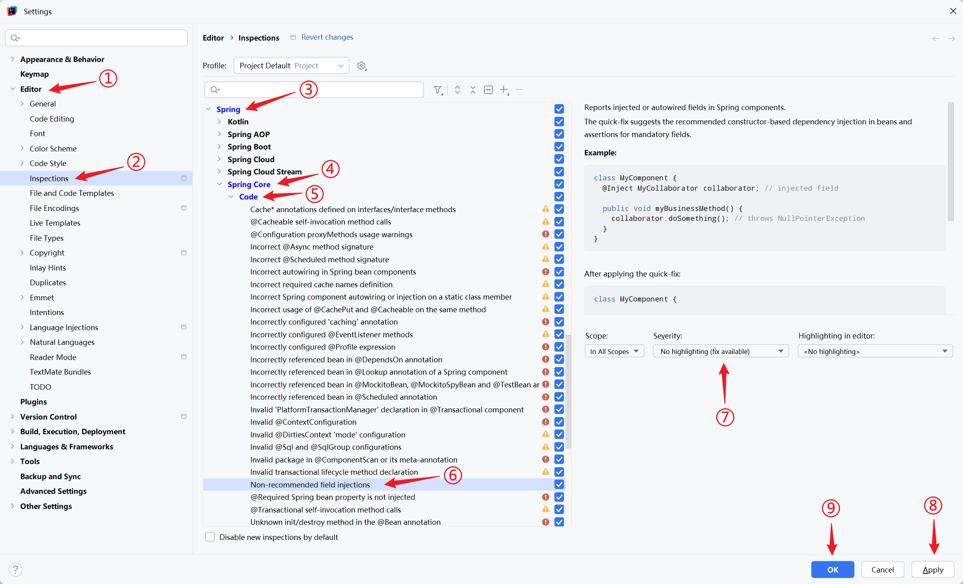Select Live Templates in the sidebar

coord(55,223)
